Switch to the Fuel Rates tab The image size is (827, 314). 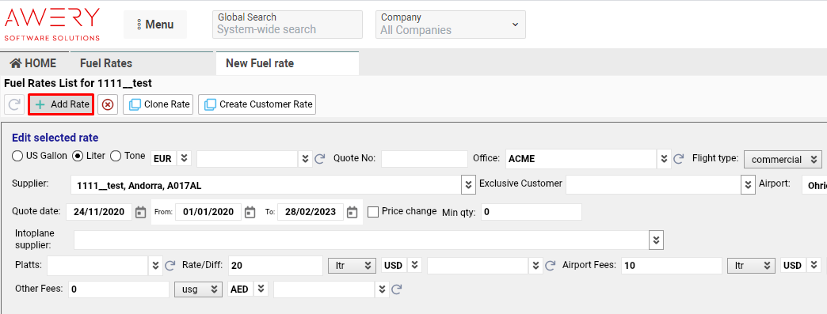point(106,63)
